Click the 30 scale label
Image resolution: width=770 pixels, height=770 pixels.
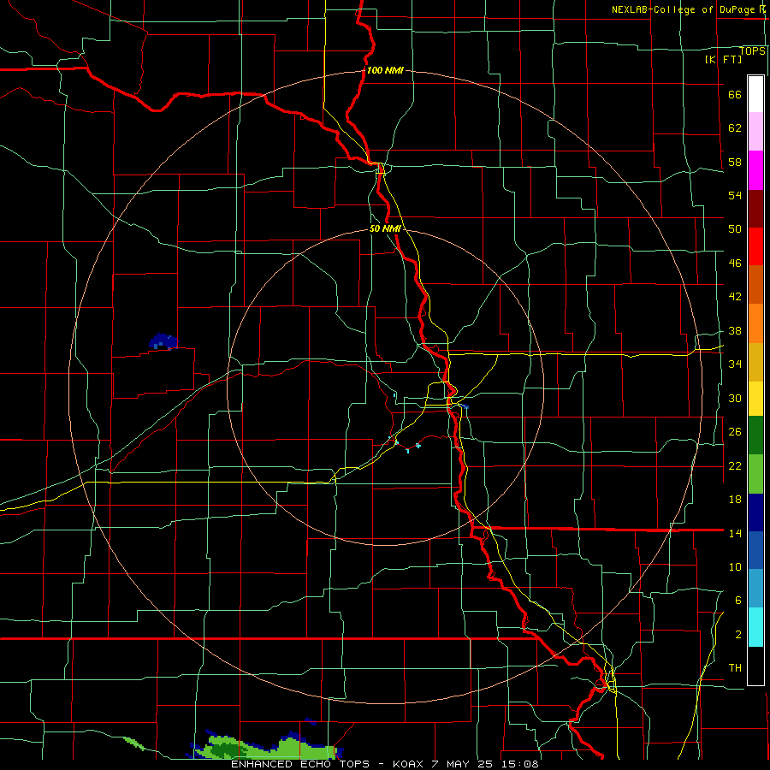click(x=735, y=398)
